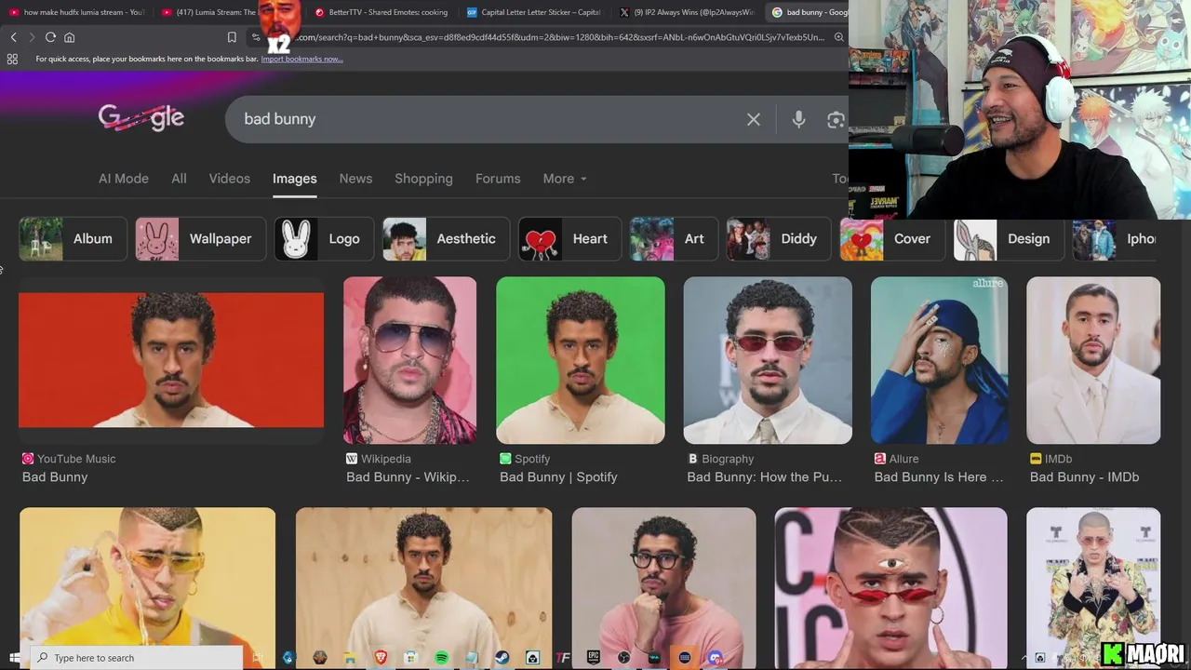Open OBS Studio from the taskbar
This screenshot has height=670, width=1191.
pyautogui.click(x=623, y=658)
